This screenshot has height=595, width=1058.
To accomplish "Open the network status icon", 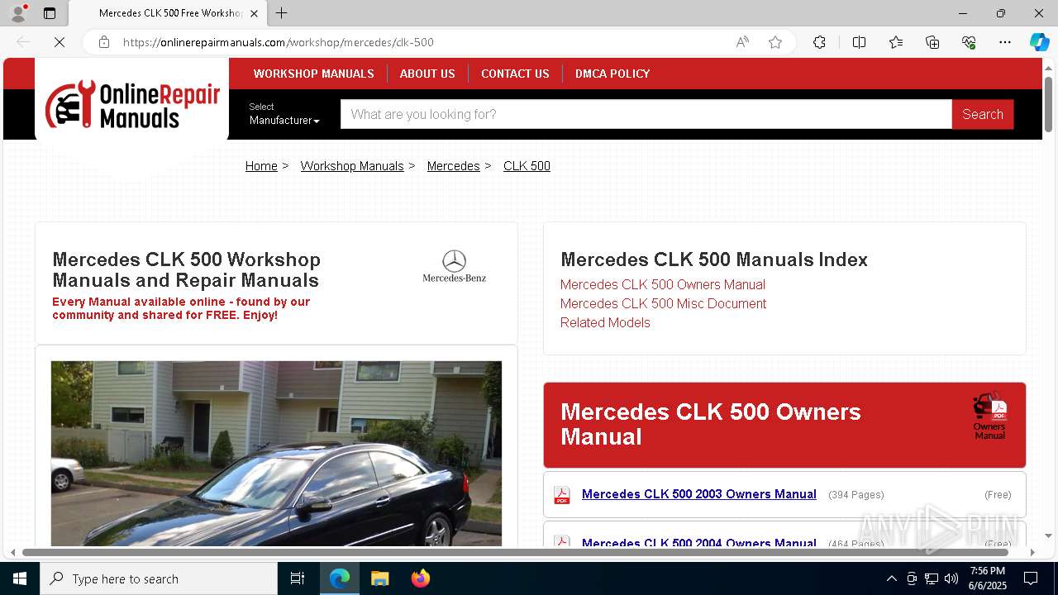I will tap(932, 578).
